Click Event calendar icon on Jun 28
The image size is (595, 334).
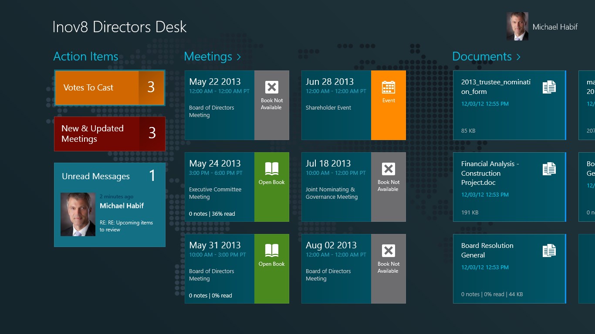[x=388, y=87]
